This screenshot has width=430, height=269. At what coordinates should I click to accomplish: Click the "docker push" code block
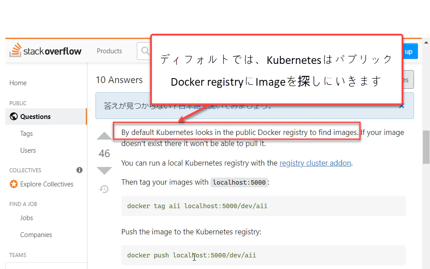(x=263, y=255)
